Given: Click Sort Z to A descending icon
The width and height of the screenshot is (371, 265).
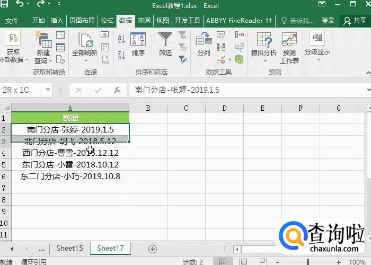Looking at the screenshot, I should [121, 52].
